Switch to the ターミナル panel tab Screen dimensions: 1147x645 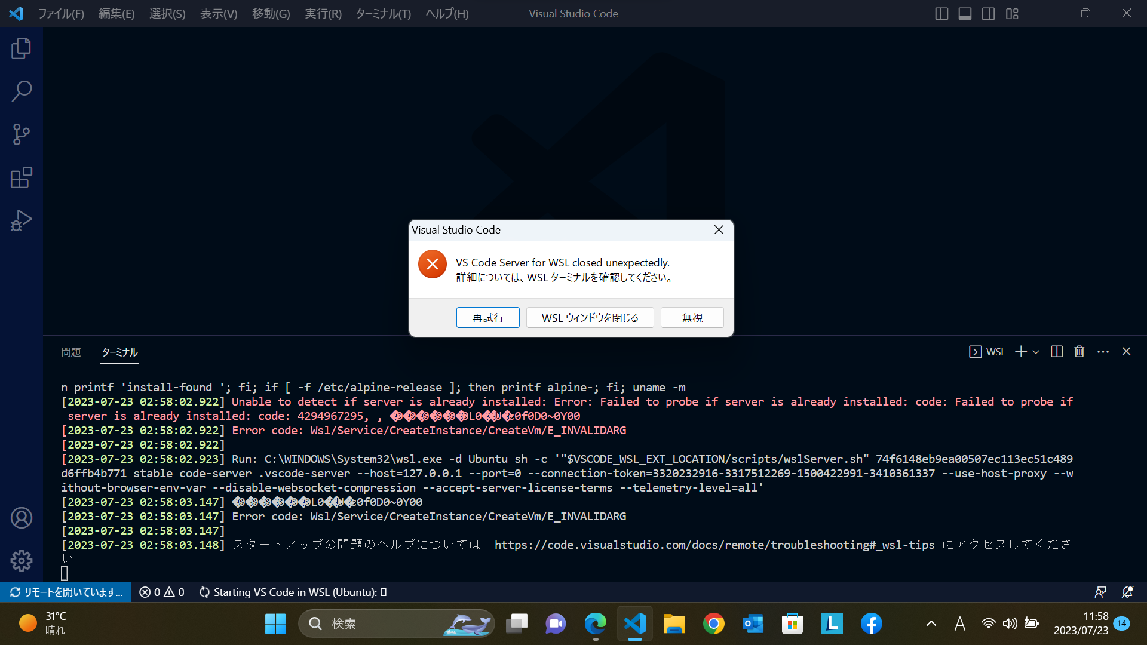[x=119, y=352]
